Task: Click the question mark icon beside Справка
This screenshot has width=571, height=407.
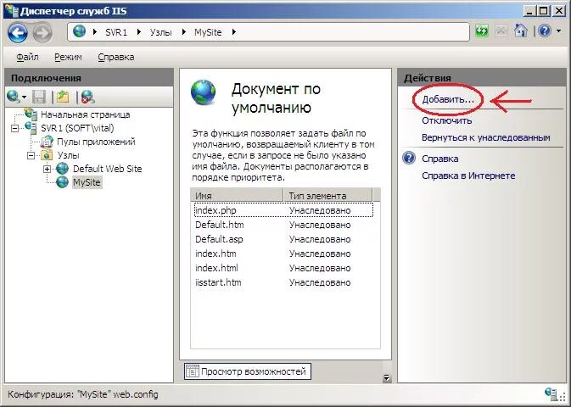Action: (409, 158)
